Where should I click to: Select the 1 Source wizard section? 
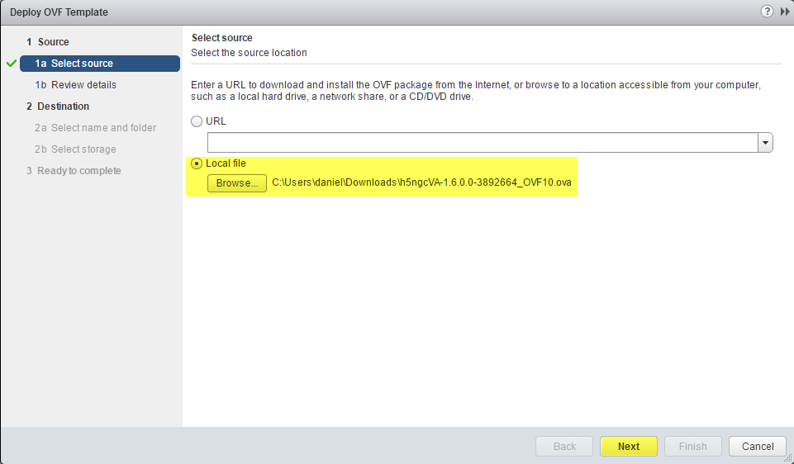pyautogui.click(x=48, y=42)
